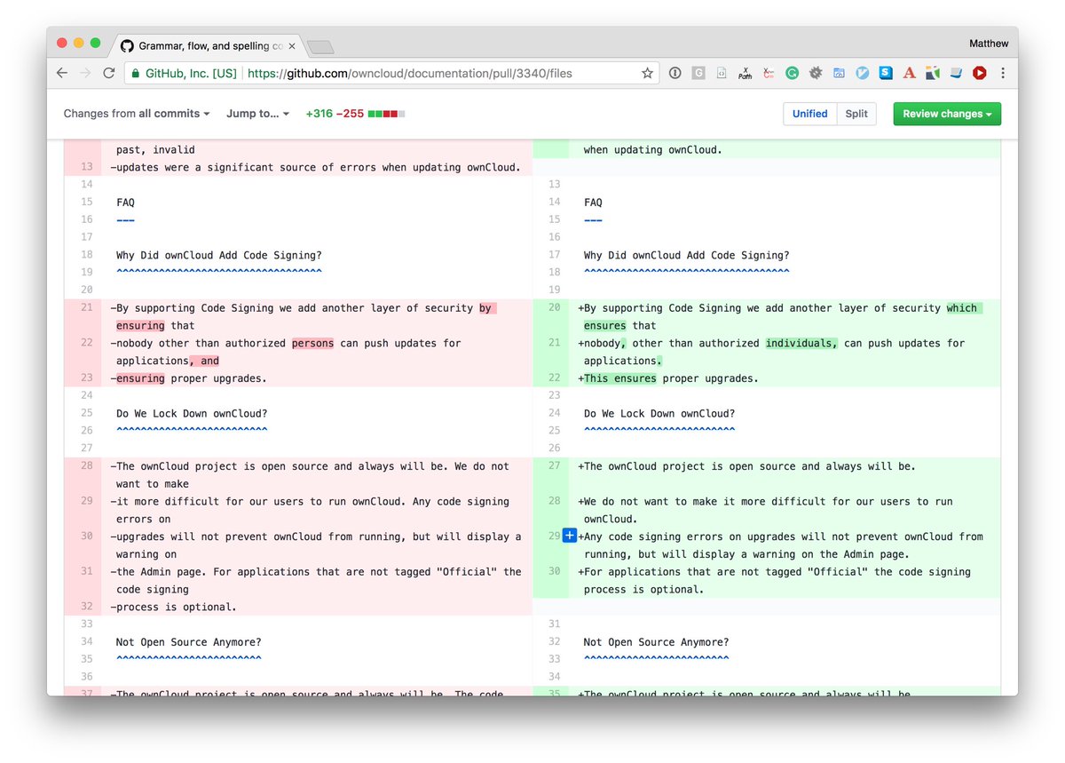Click the blue S extension icon
The image size is (1065, 763).
tap(886, 74)
